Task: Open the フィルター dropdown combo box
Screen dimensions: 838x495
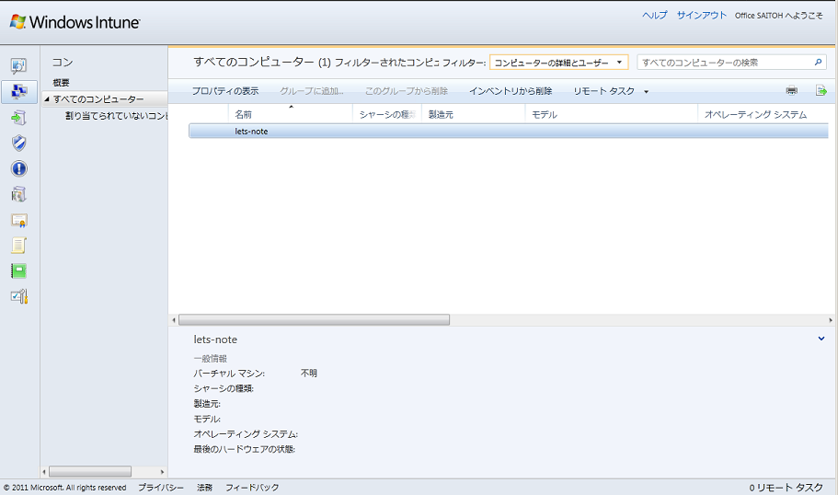Action: pyautogui.click(x=558, y=63)
